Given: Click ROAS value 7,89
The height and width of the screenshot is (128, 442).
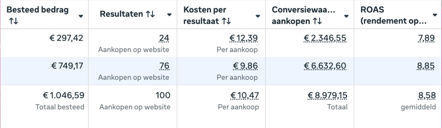Looking at the screenshot, I should (426, 38).
